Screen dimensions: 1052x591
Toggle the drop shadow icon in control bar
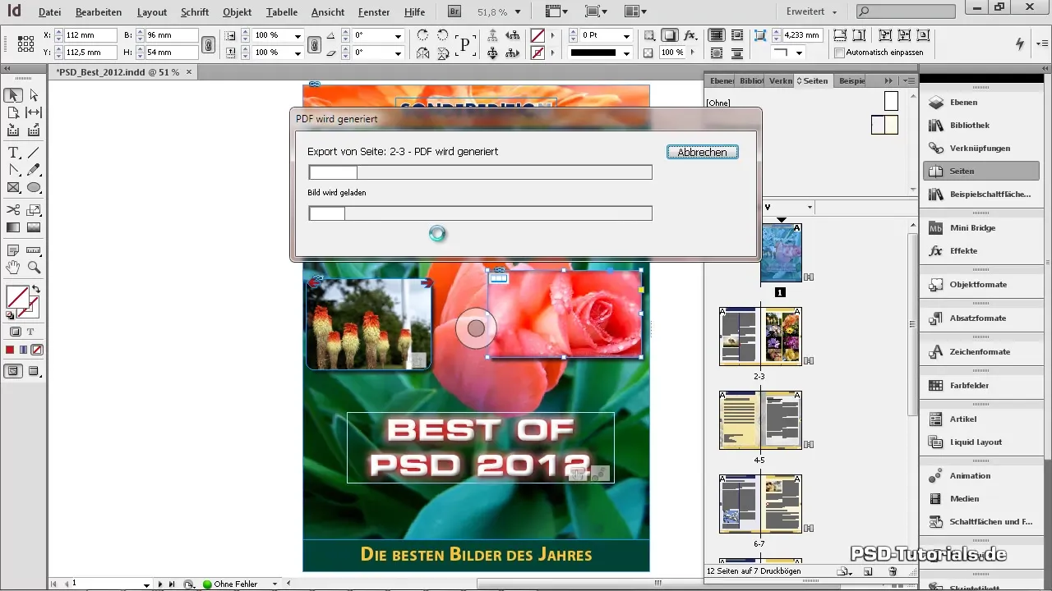(671, 36)
